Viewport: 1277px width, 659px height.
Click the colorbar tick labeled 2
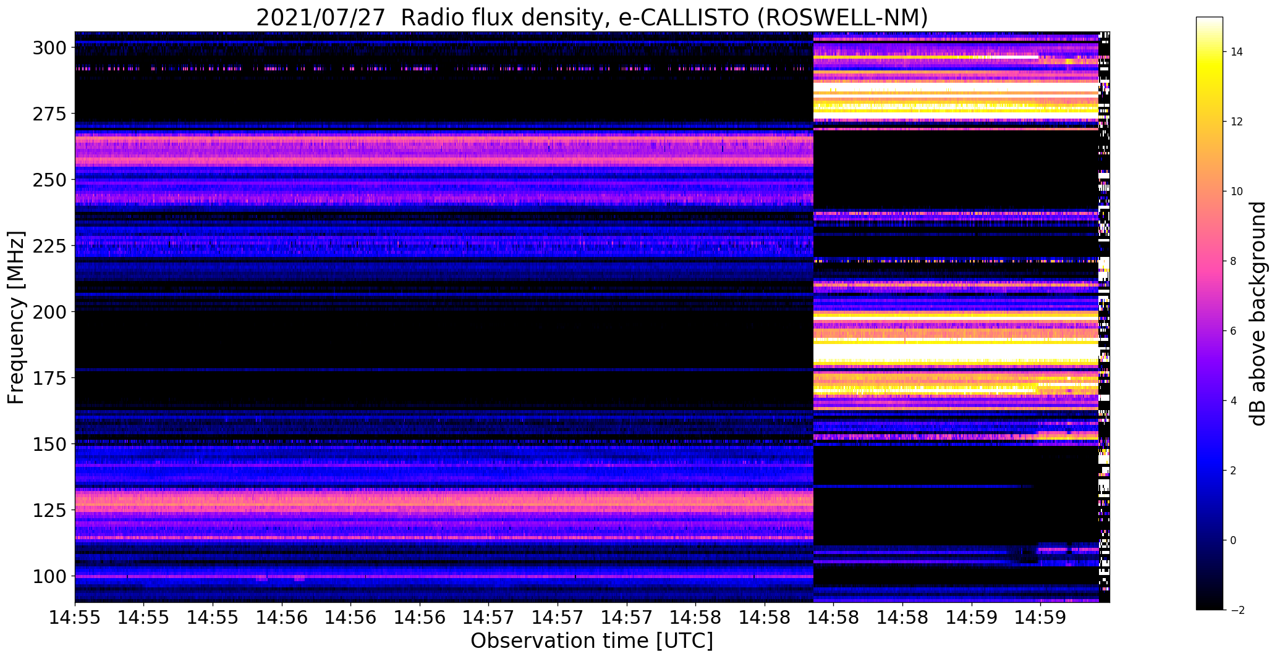(x=1234, y=471)
